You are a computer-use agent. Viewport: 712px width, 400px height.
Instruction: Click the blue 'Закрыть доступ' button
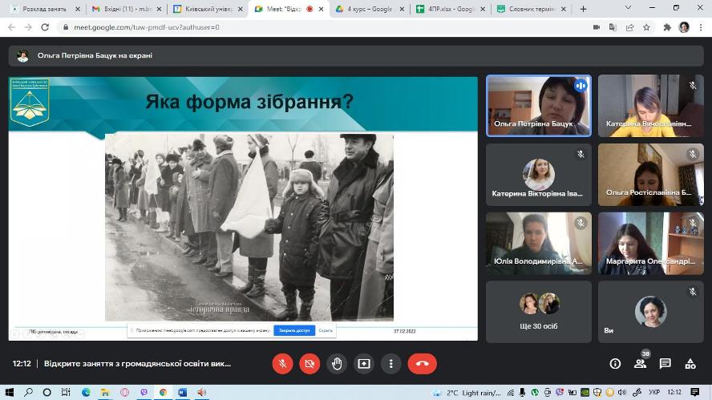pyautogui.click(x=294, y=330)
